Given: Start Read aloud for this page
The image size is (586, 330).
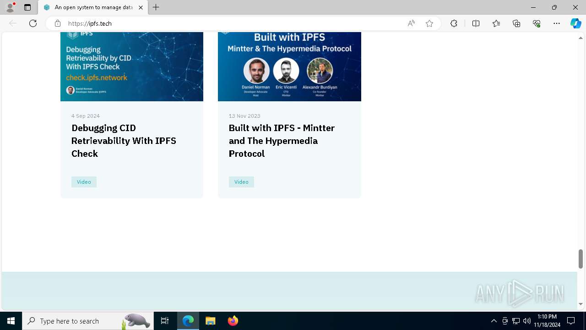Looking at the screenshot, I should (411, 23).
